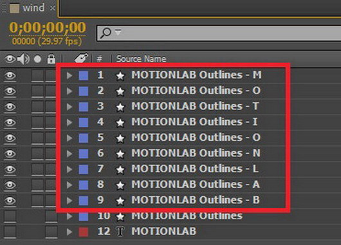Expand layer 6 MOTIONLAB Outlines - N

pos(69,154)
